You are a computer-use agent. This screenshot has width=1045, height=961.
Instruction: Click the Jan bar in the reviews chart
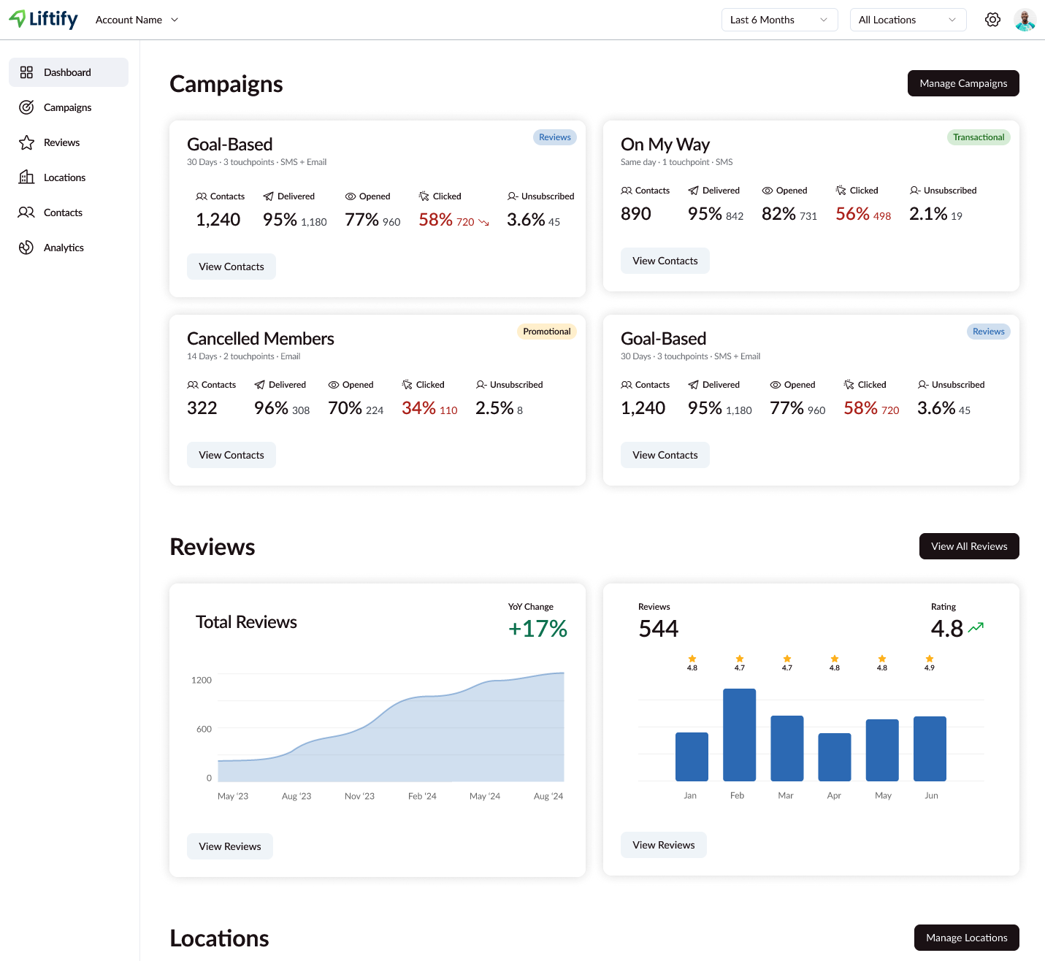pos(692,757)
